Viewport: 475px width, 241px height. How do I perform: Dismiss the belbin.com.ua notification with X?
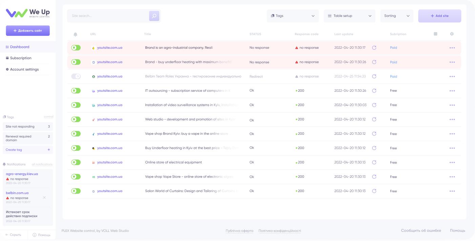[x=44, y=198]
